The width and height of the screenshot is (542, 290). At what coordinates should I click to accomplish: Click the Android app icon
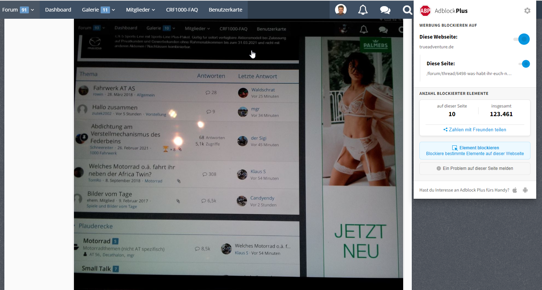click(x=525, y=190)
